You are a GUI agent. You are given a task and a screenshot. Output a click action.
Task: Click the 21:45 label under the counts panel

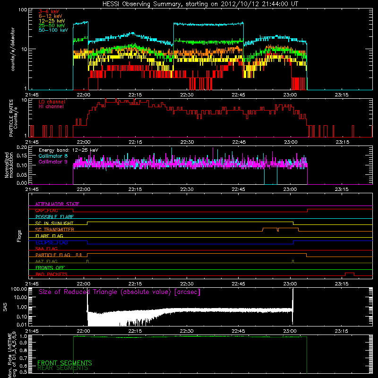tap(32, 95)
